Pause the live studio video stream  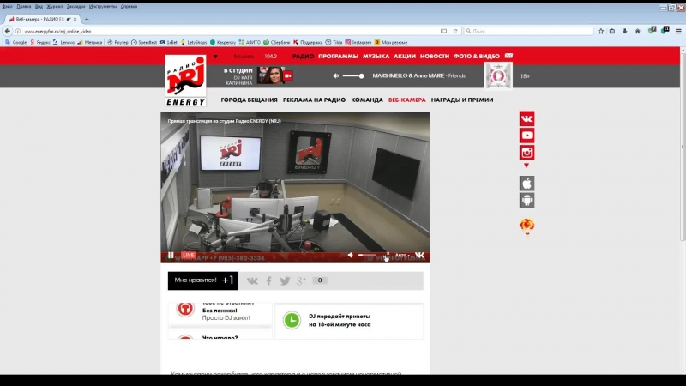click(171, 255)
